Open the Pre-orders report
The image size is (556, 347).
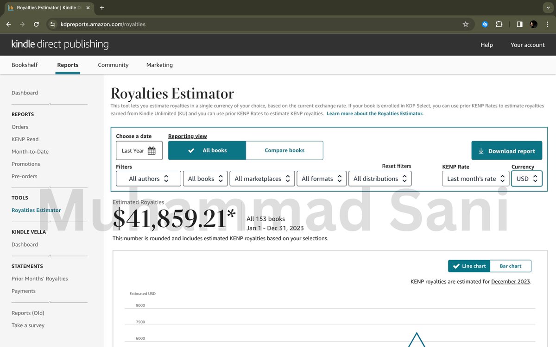(x=25, y=176)
